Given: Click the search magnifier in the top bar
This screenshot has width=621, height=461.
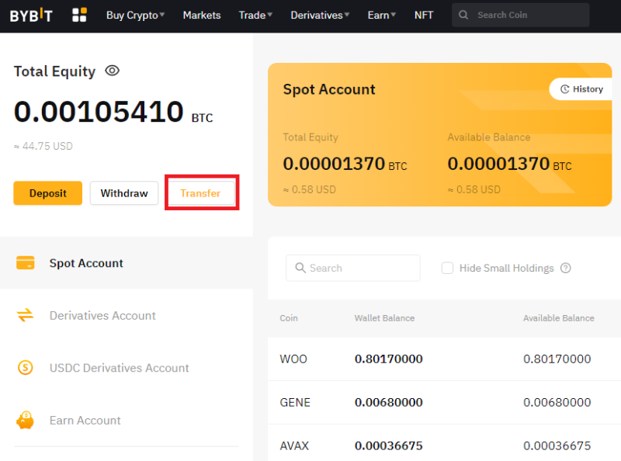Looking at the screenshot, I should pyautogui.click(x=463, y=15).
